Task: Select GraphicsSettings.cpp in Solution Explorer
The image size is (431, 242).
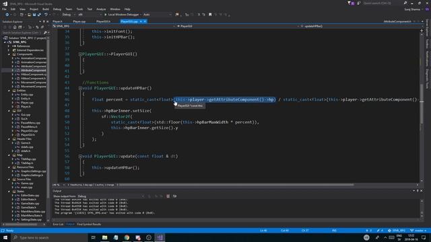Action: pos(33,171)
